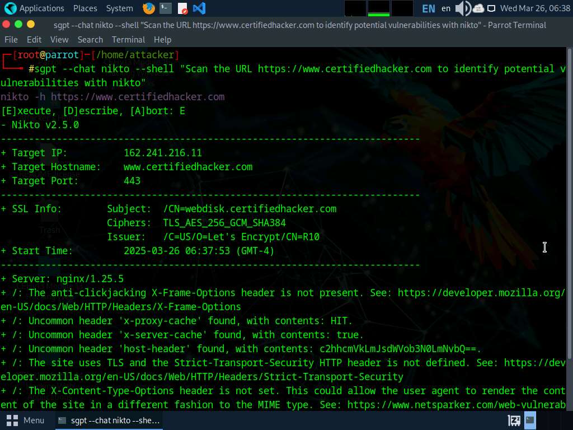Click the EN keyboard layout indicator
573x430 pixels.
click(429, 8)
